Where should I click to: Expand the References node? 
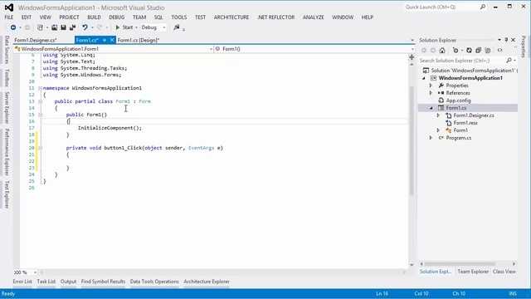click(431, 93)
